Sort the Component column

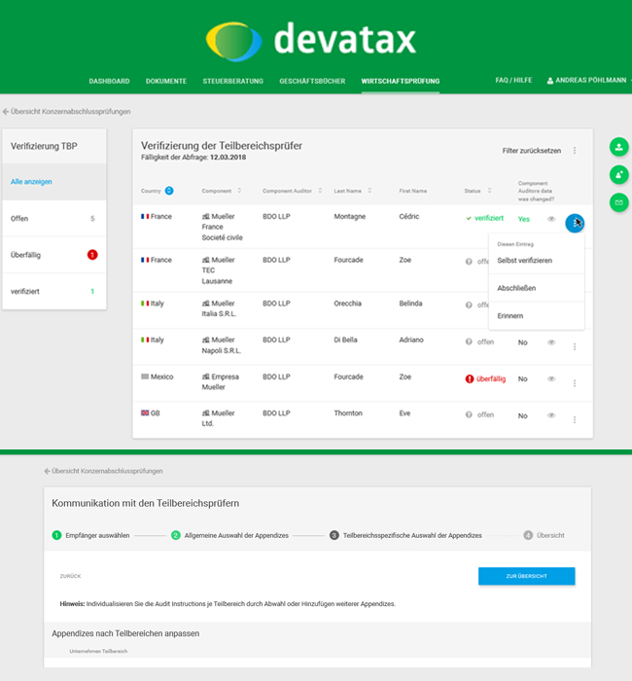click(239, 191)
